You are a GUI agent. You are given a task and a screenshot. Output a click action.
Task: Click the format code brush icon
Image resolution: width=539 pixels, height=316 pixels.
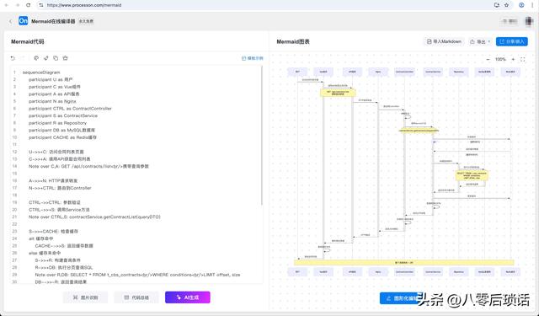pos(46,58)
